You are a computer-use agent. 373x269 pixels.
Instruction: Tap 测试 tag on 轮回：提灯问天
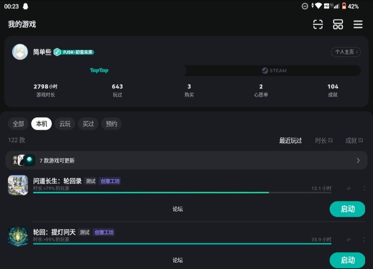coord(84,232)
